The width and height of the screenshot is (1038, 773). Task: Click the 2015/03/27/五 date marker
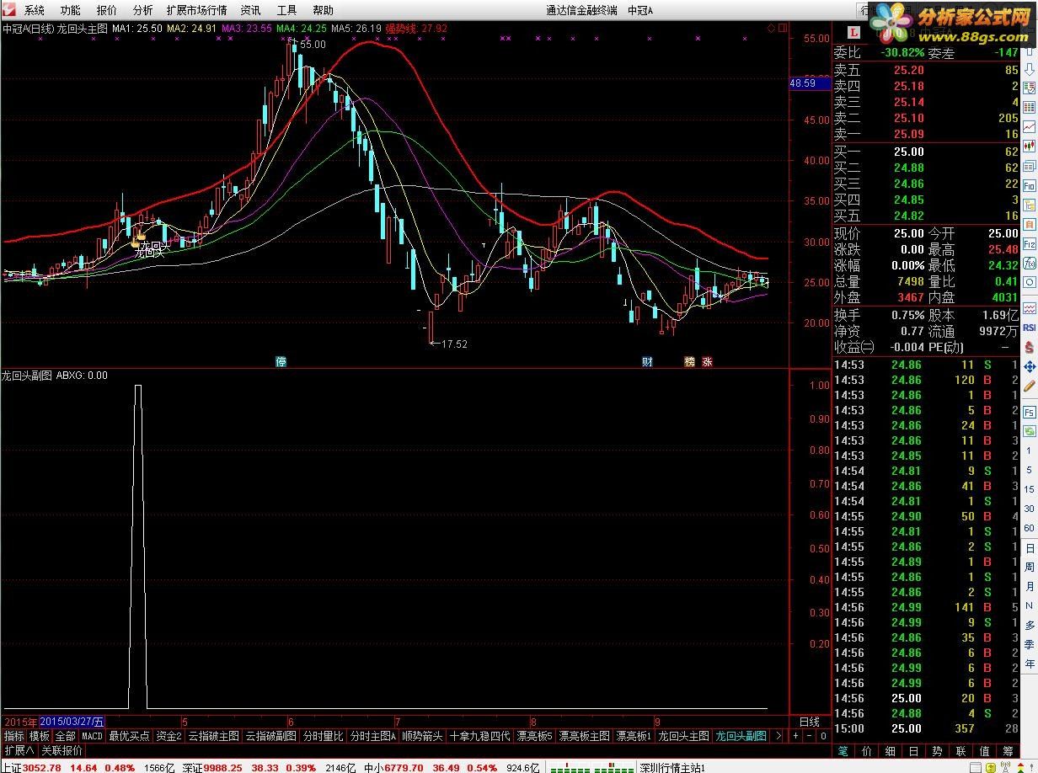[72, 722]
